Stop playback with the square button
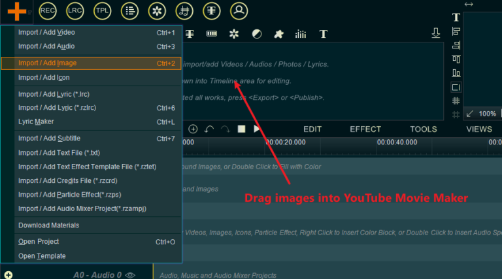Viewport: 502px width, 279px height. [x=241, y=129]
